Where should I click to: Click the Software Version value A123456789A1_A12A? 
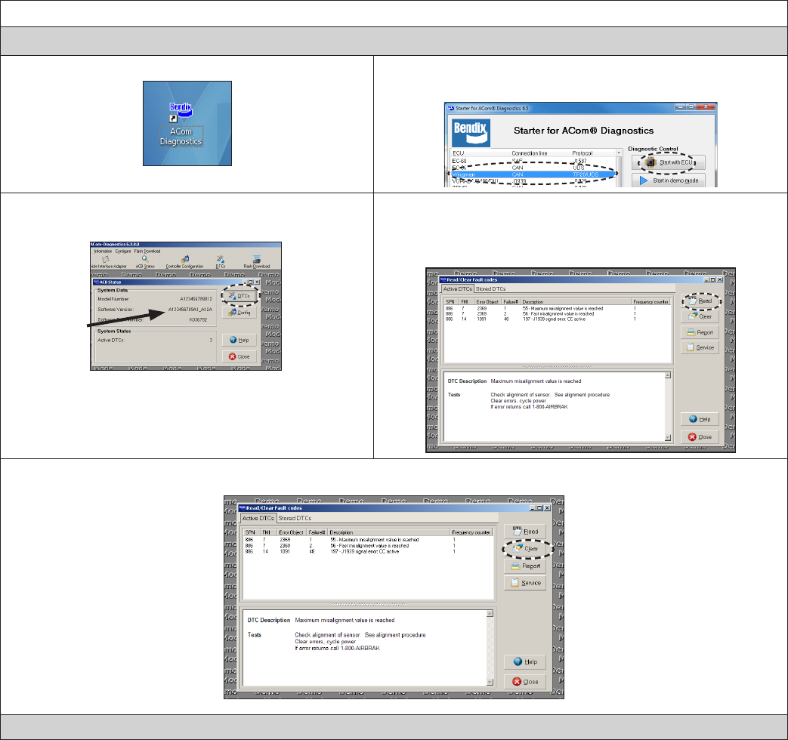(190, 310)
